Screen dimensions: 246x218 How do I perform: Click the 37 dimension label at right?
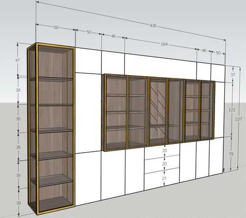[x=233, y=75]
